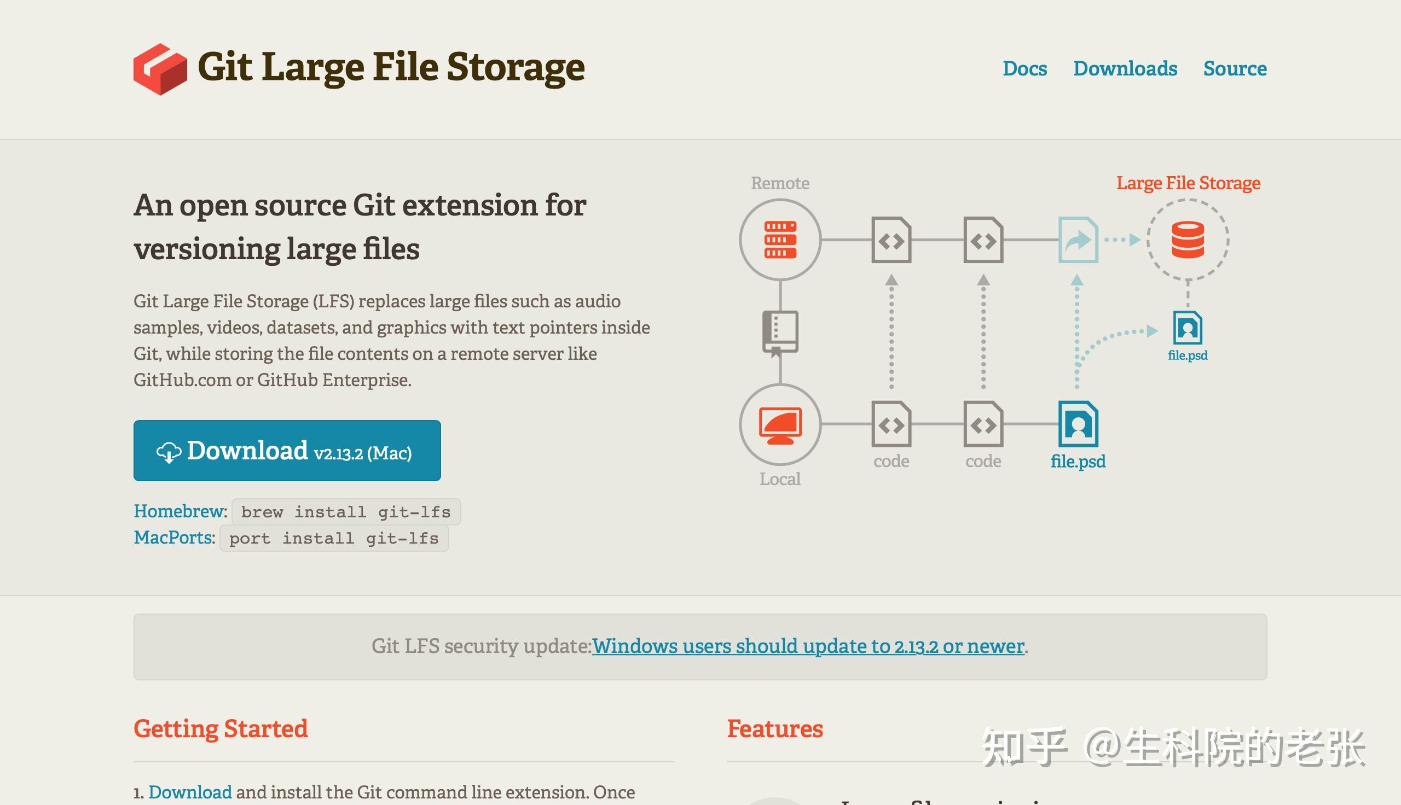Open the Docs page
This screenshot has height=805, width=1401.
click(x=1024, y=68)
